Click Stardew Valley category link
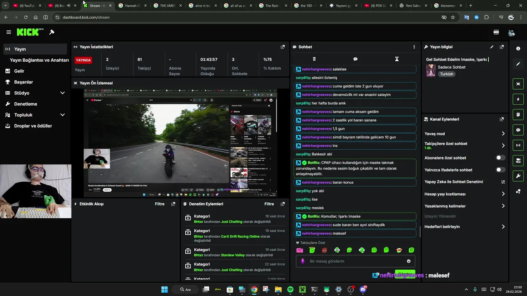Screen dimensions: 527x296 coord(233,255)
